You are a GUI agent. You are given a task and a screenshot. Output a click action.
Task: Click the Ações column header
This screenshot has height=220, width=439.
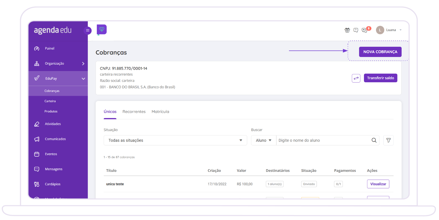372,171
